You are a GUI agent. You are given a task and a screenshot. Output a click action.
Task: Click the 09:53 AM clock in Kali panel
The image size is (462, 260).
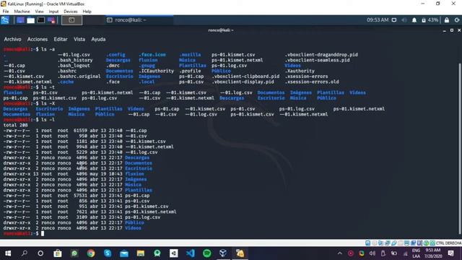[x=378, y=20]
